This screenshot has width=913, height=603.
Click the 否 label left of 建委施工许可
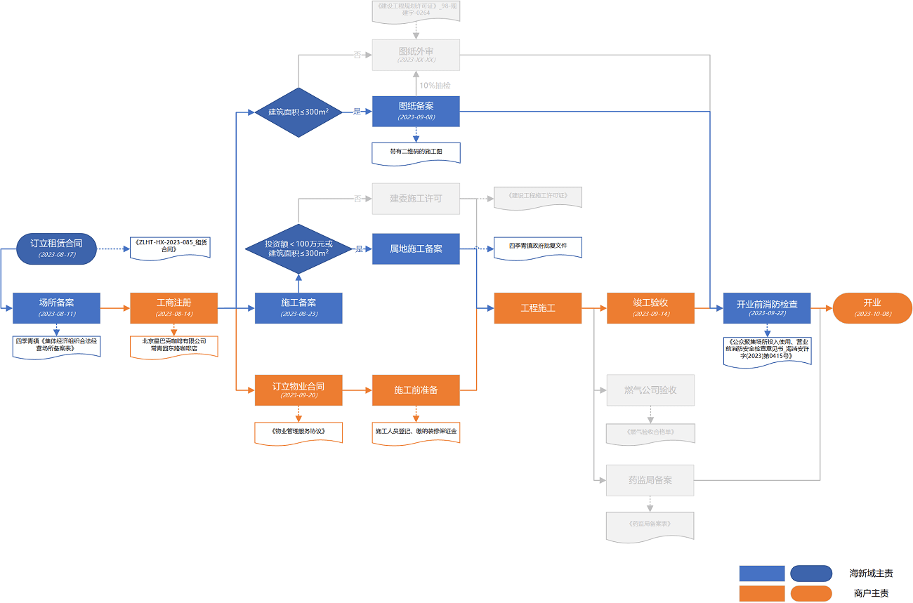(357, 199)
